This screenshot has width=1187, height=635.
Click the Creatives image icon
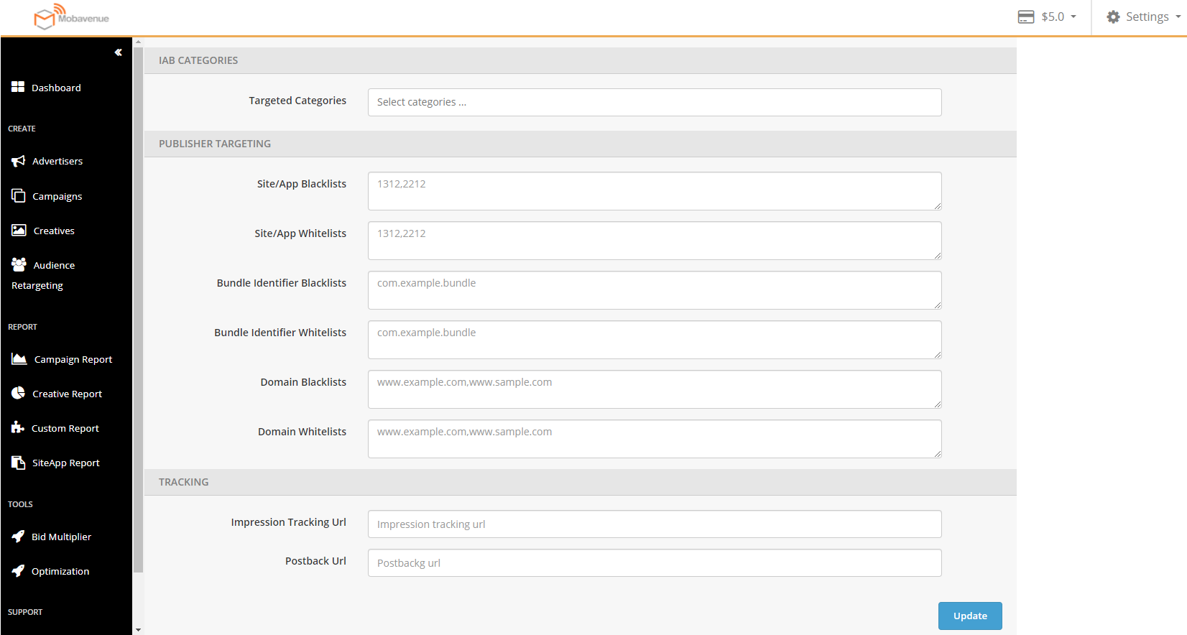click(19, 230)
